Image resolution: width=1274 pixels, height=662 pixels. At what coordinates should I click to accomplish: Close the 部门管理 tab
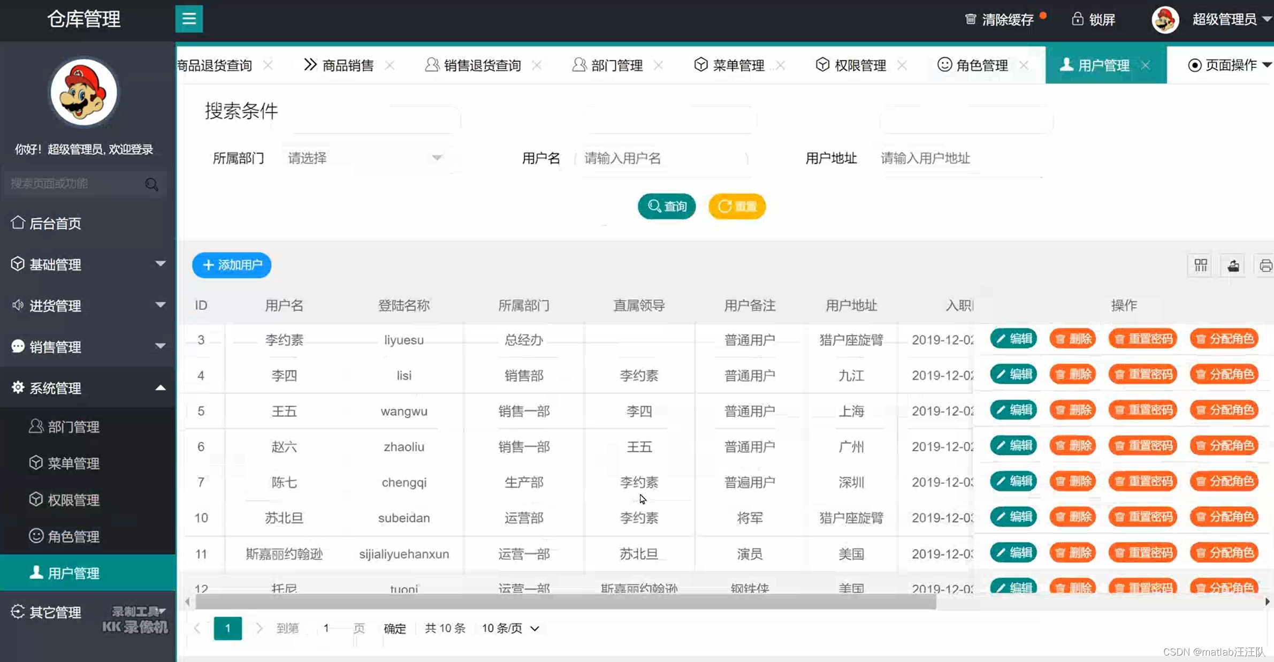(x=659, y=65)
